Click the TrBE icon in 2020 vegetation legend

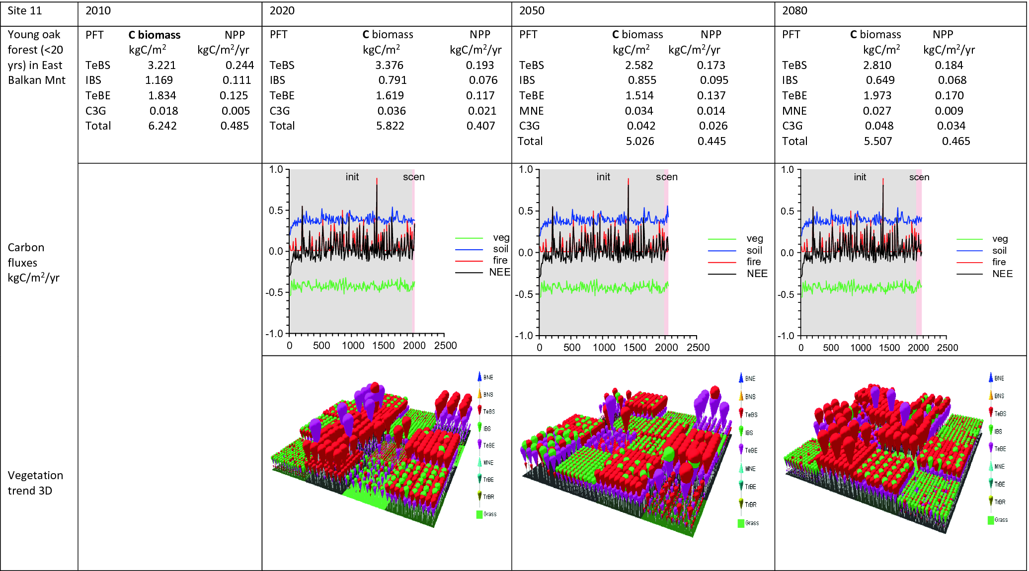479,479
